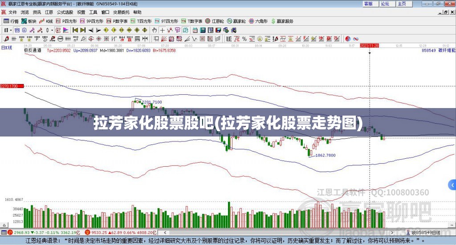Click the 主页 homepage button

point(404,4)
